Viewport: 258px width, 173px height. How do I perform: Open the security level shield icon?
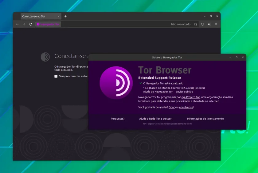click(203, 24)
